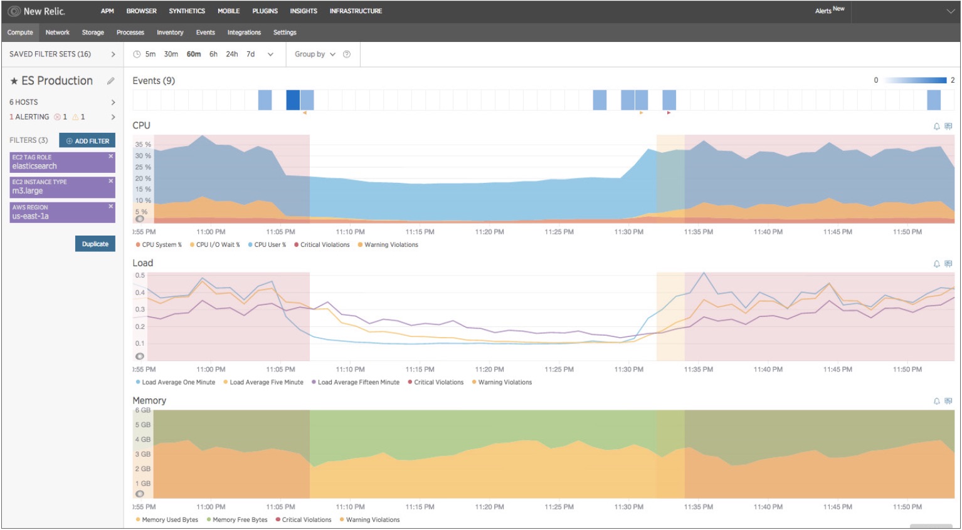Click the star icon beside ES Production

point(14,81)
